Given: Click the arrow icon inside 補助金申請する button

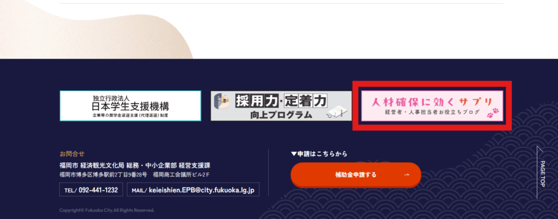Looking at the screenshot, I should point(407,174).
